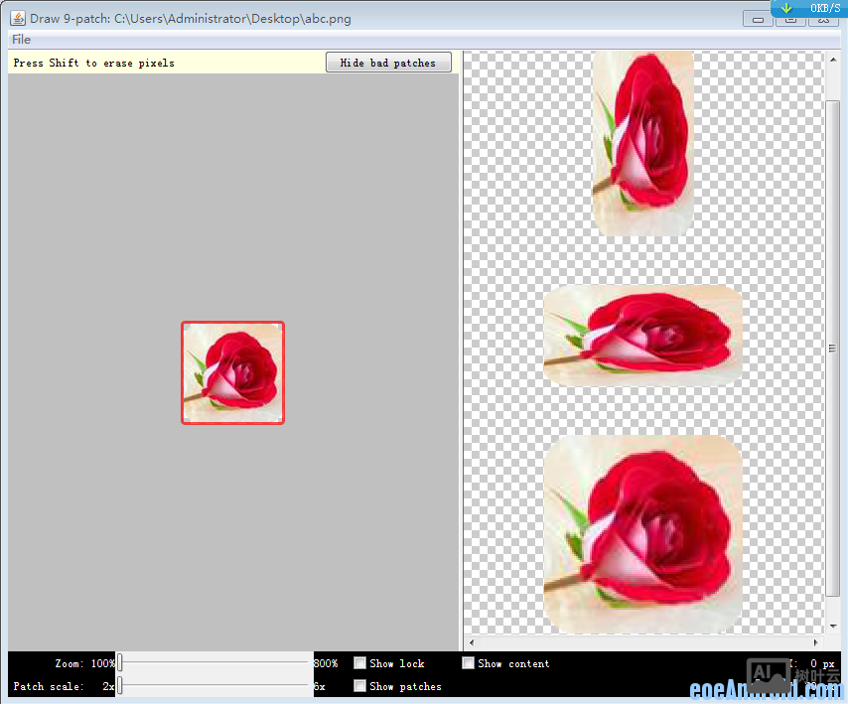Click the preview scroll up arrow
848x704 pixels.
coord(832,59)
